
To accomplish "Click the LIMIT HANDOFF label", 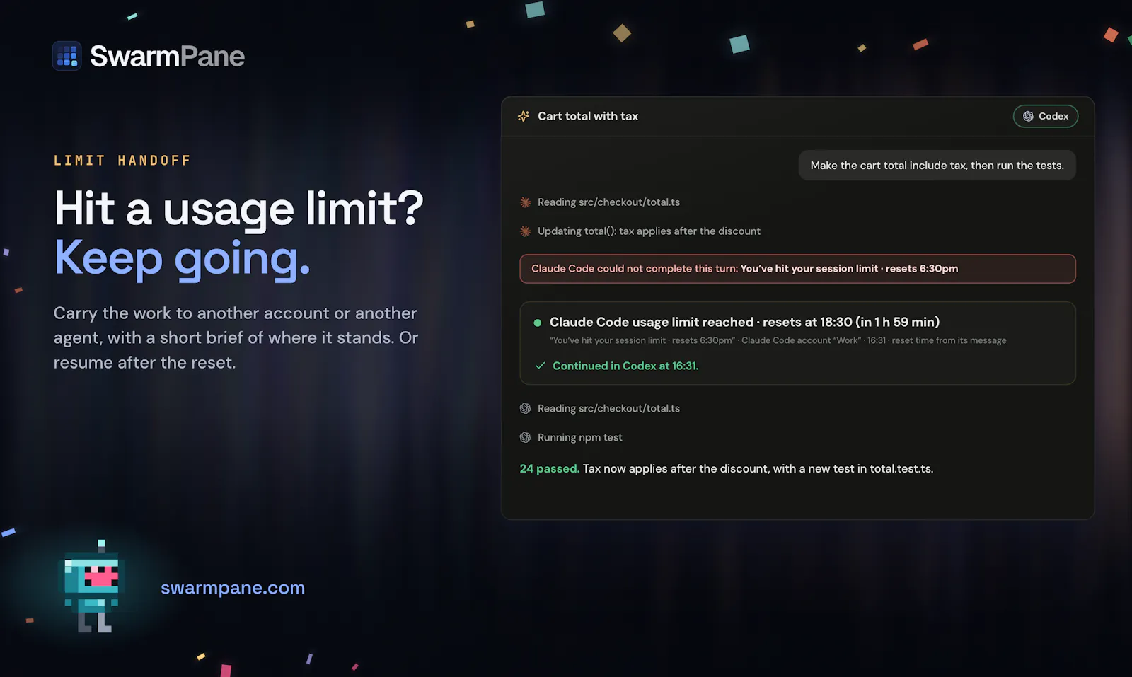I will [x=122, y=161].
